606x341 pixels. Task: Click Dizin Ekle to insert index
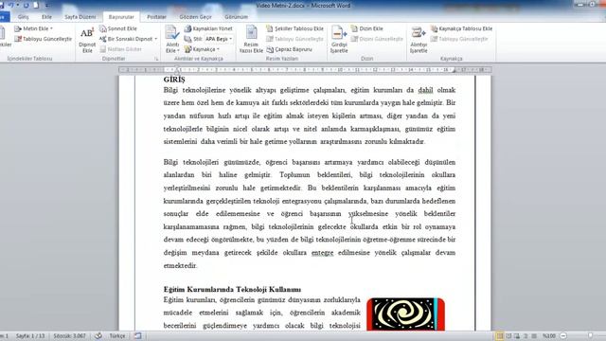point(366,28)
